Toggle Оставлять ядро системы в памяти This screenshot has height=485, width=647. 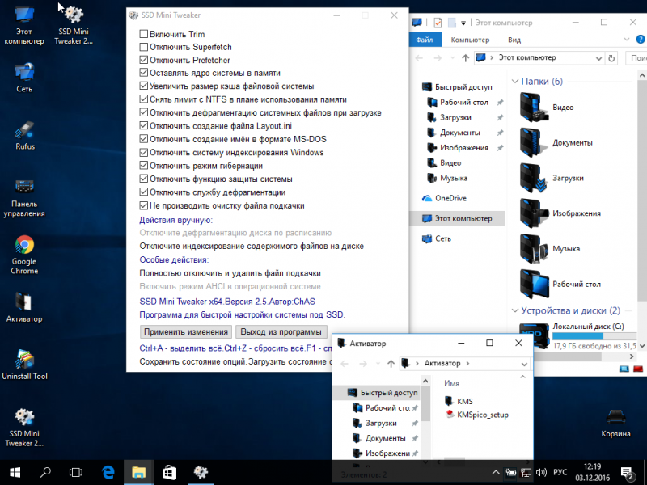(144, 73)
